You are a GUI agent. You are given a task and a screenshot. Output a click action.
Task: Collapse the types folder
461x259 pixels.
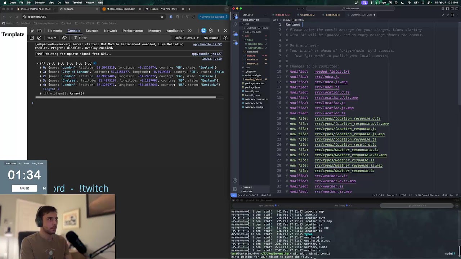tap(249, 40)
